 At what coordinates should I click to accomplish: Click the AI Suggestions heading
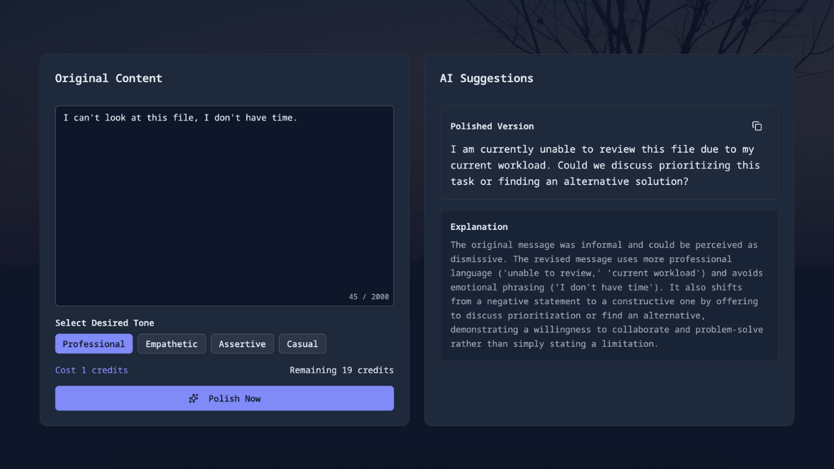click(x=486, y=78)
